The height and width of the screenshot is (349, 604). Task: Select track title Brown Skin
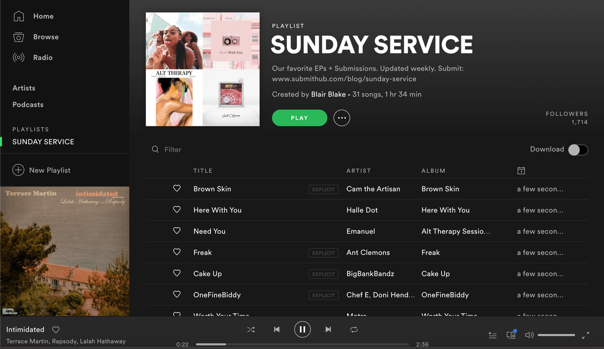coord(212,189)
